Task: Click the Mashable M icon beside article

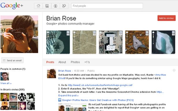Action: [60, 100]
